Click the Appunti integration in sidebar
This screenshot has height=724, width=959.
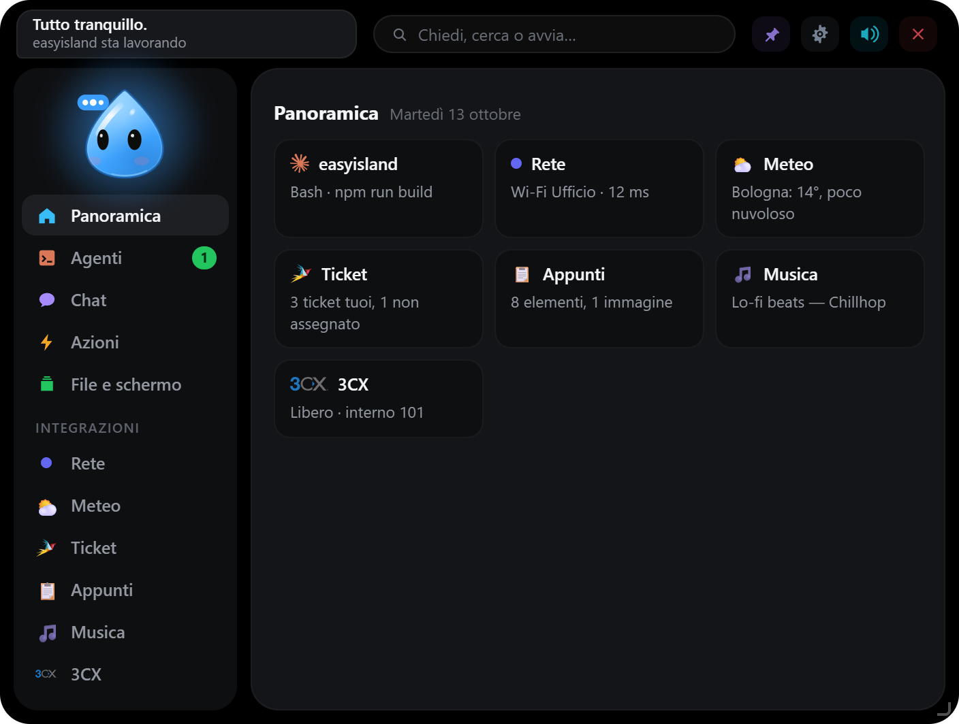click(125, 590)
